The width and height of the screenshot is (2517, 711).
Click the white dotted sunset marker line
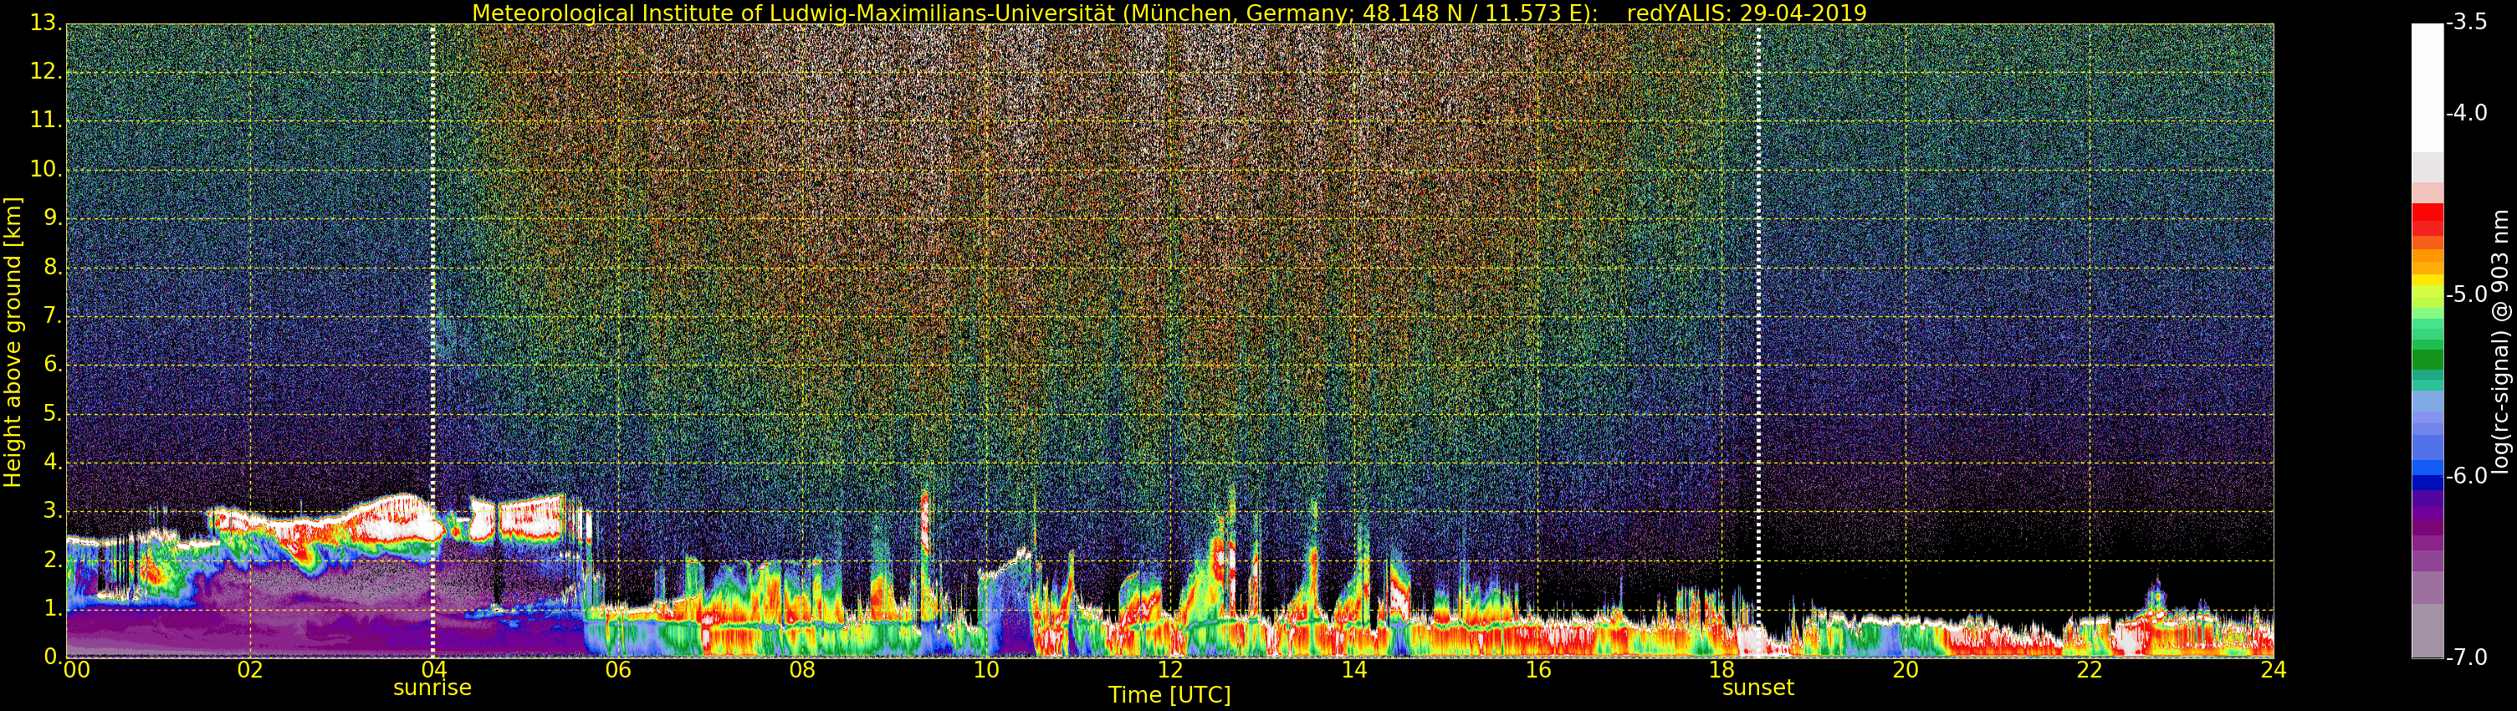click(x=1759, y=340)
